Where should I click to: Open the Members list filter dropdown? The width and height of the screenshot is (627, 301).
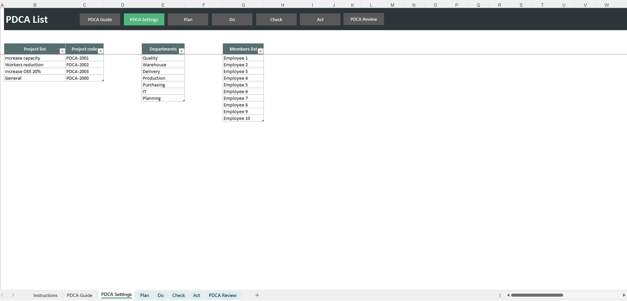[261, 51]
